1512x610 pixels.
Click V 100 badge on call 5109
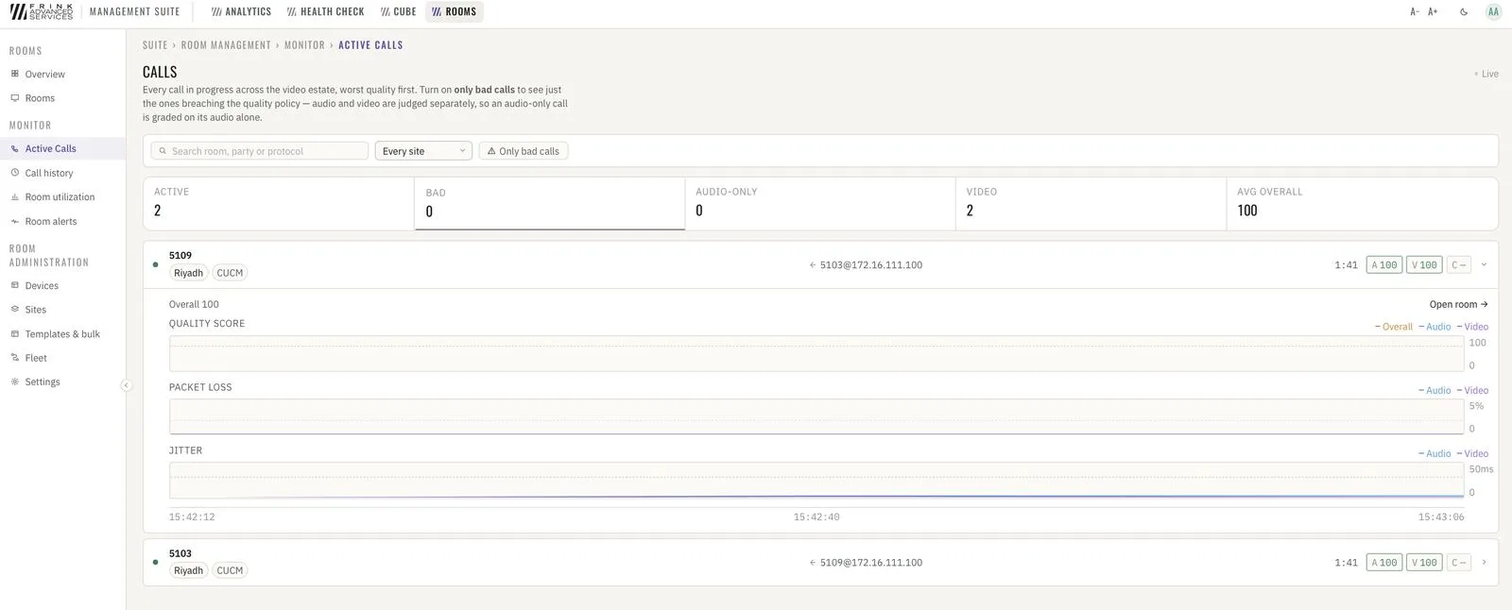[1424, 264]
